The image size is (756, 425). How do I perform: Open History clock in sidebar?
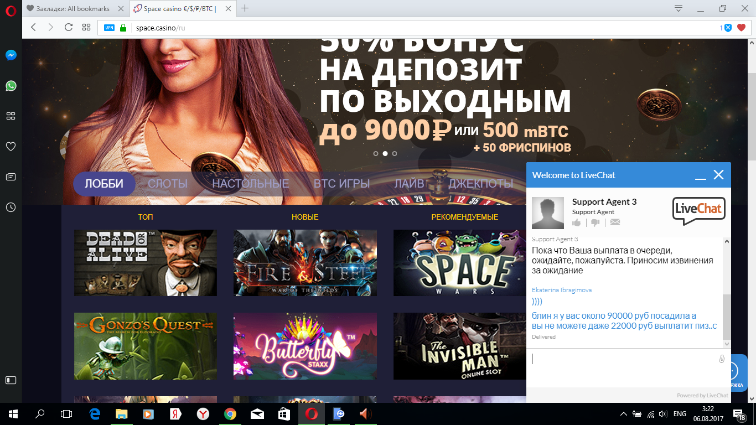(x=11, y=207)
